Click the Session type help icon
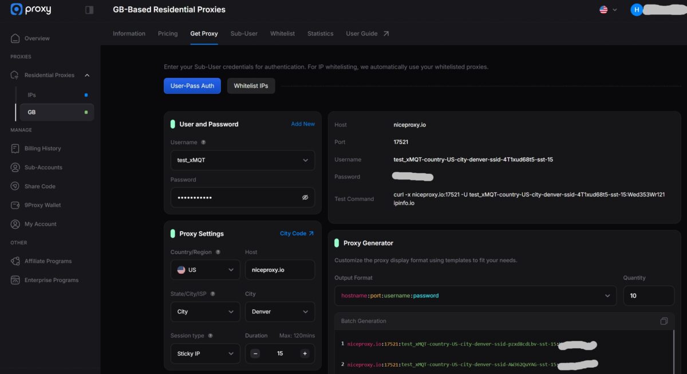Image resolution: width=687 pixels, height=374 pixels. pyautogui.click(x=210, y=336)
